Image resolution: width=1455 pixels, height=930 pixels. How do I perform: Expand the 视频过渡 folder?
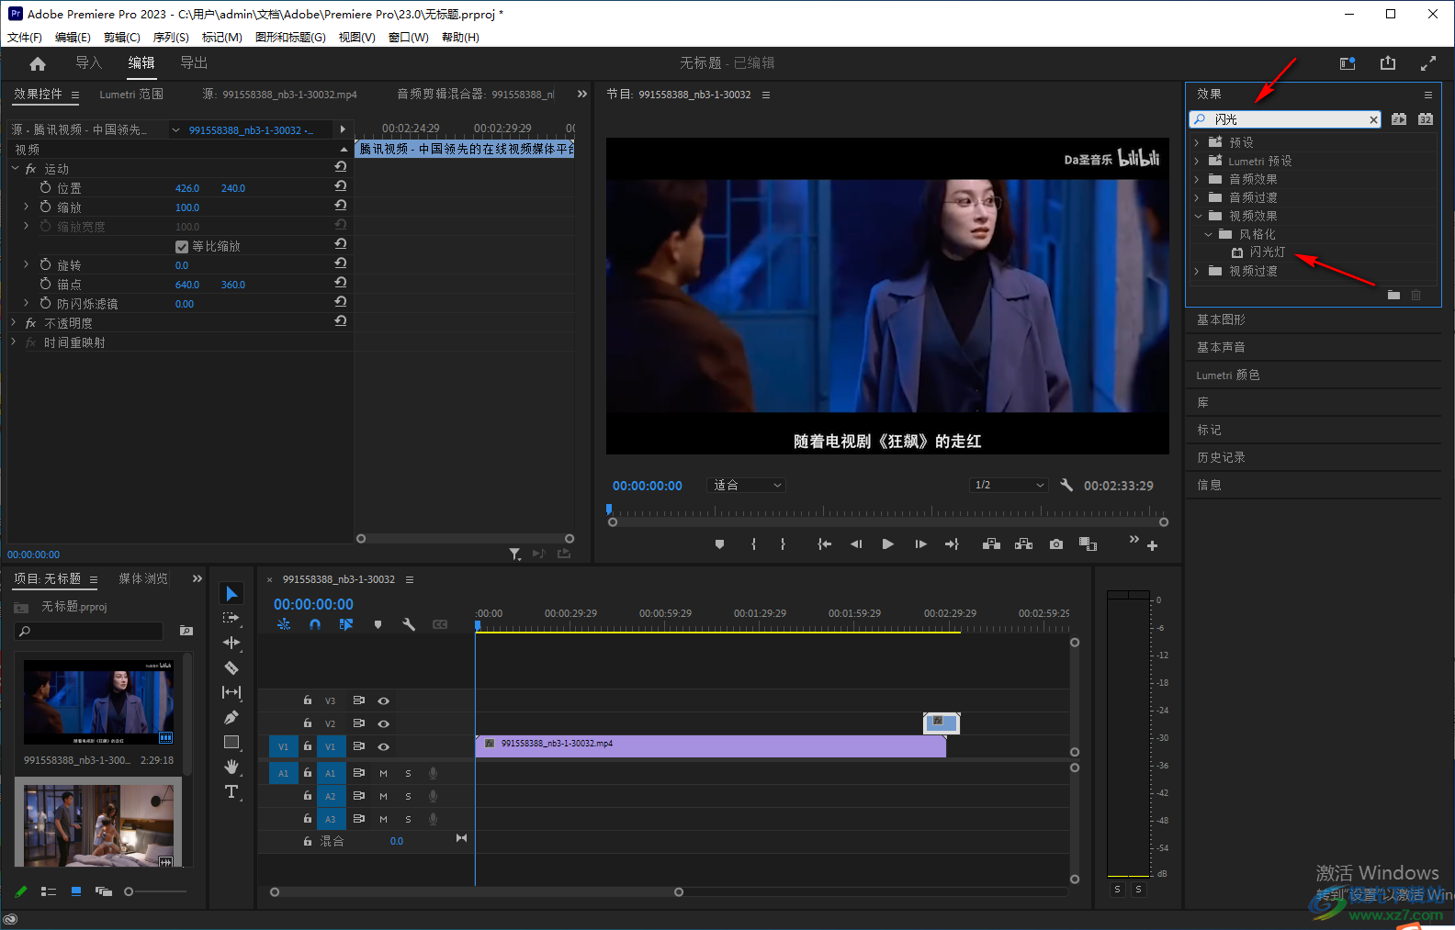[x=1197, y=271]
